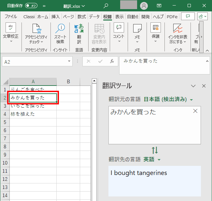Open the コメント dropdown arrow

119,41
